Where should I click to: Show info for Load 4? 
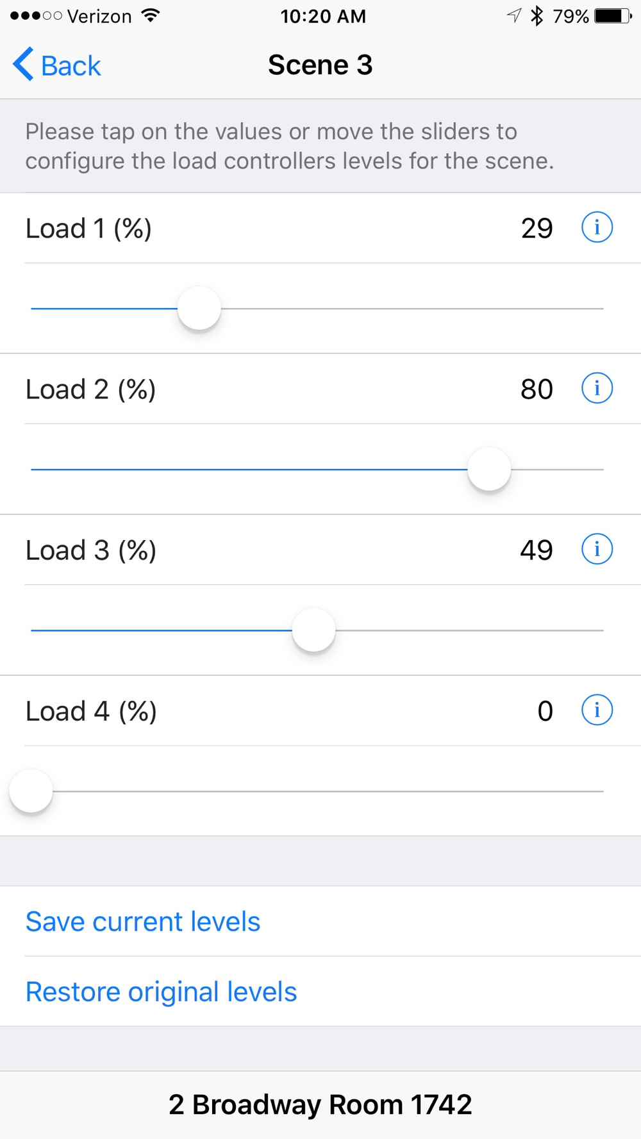597,710
